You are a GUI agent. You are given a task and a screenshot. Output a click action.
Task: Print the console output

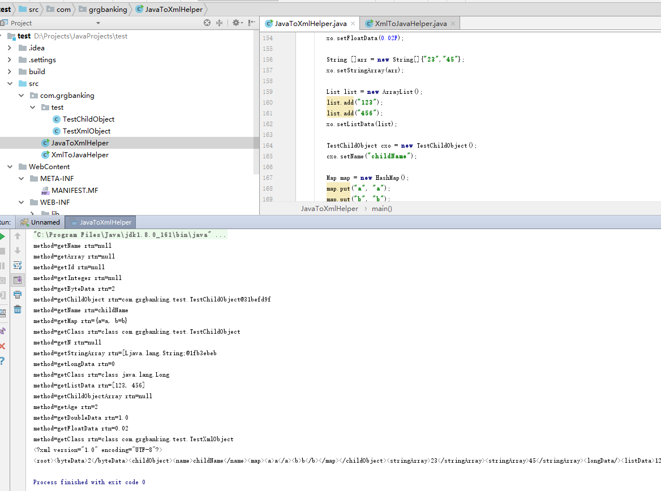[x=18, y=295]
